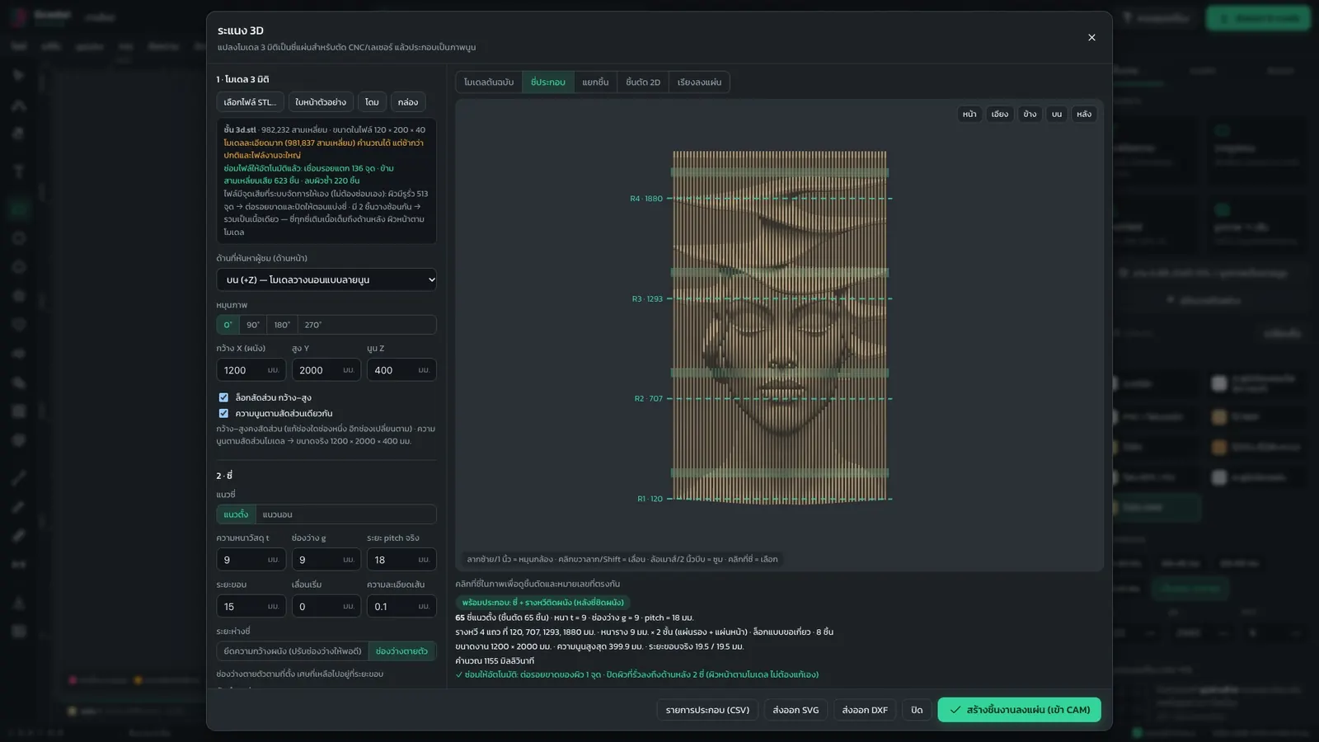The image size is (1319, 742).
Task: Switch to the เรียงลงแผ่น tab
Action: [x=699, y=82]
